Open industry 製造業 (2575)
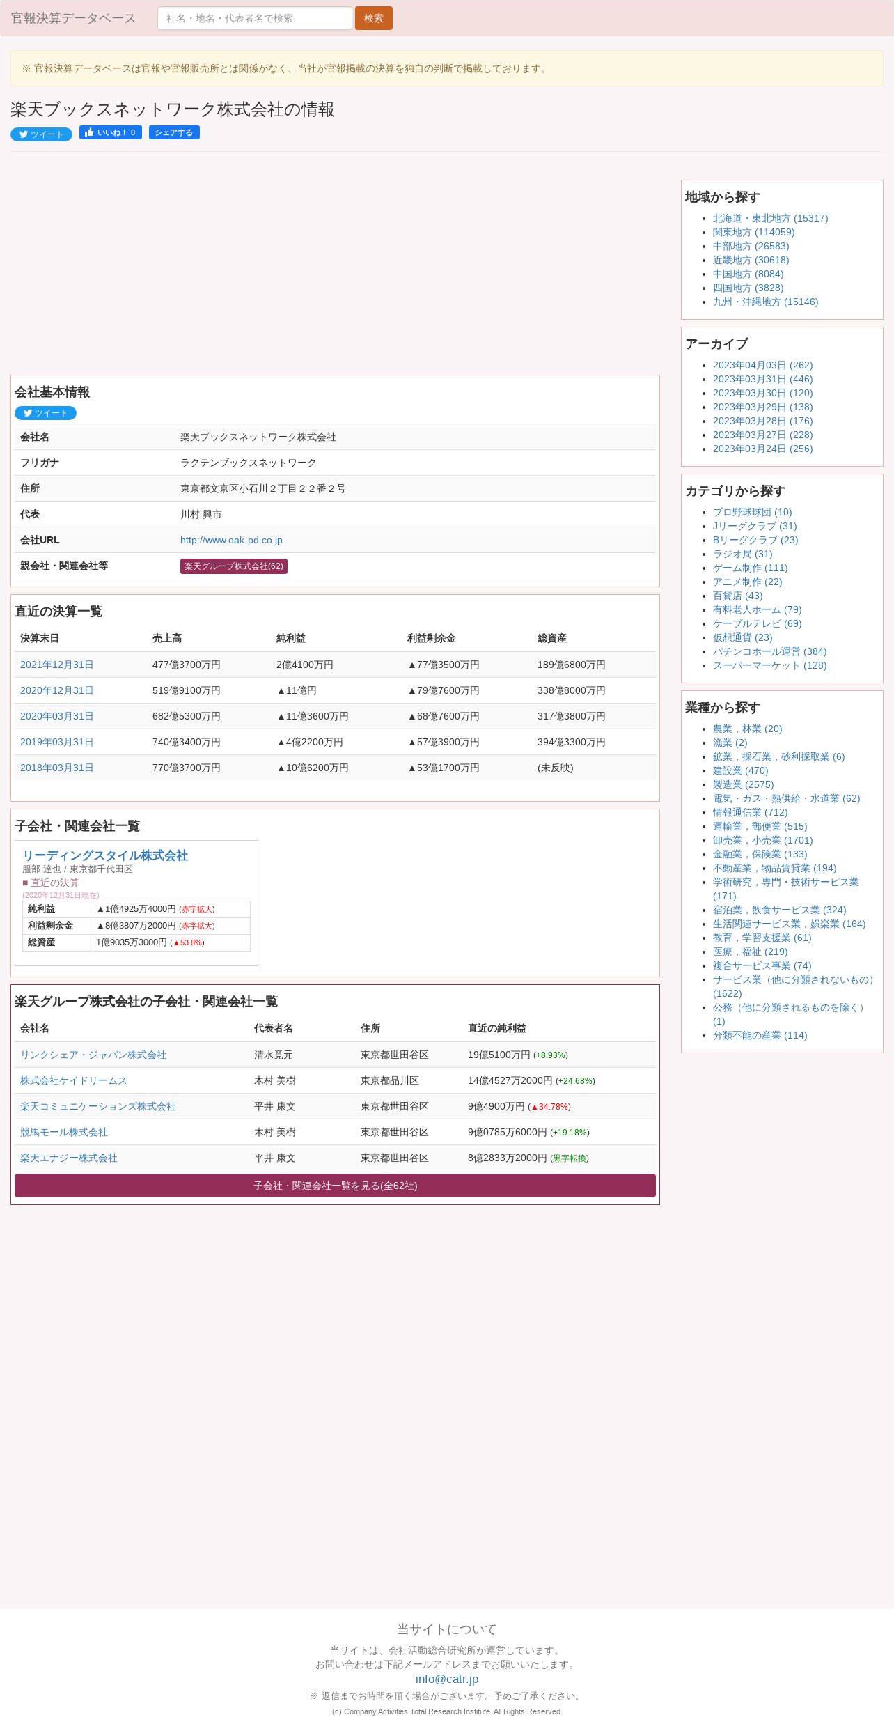Screen dimensions: 894x1724 [x=743, y=784]
